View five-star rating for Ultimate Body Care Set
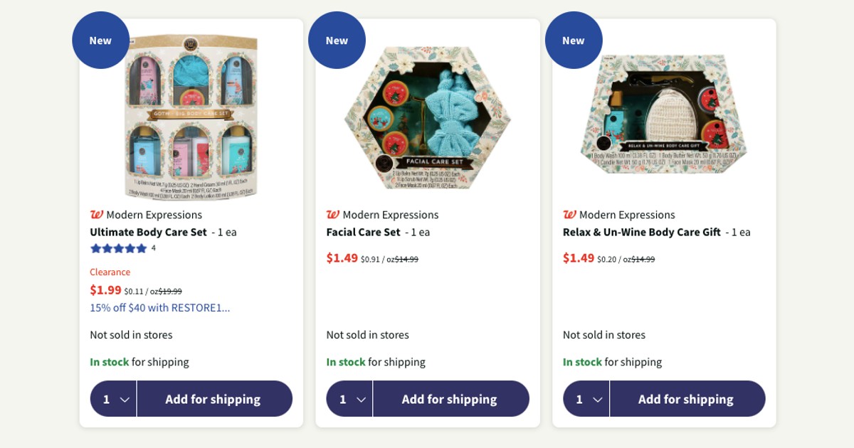The height and width of the screenshot is (448, 854). tap(118, 248)
